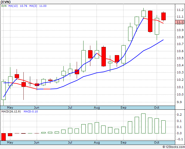Screen dimensions: 185x149
Task: Click the MACD(26,12,9) indicator label
Action: coord(11,112)
